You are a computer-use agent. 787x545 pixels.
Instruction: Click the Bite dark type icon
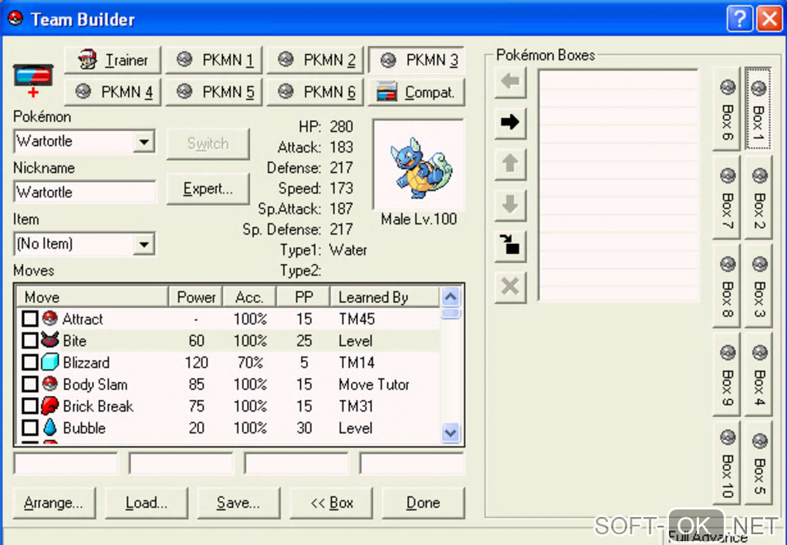click(50, 340)
